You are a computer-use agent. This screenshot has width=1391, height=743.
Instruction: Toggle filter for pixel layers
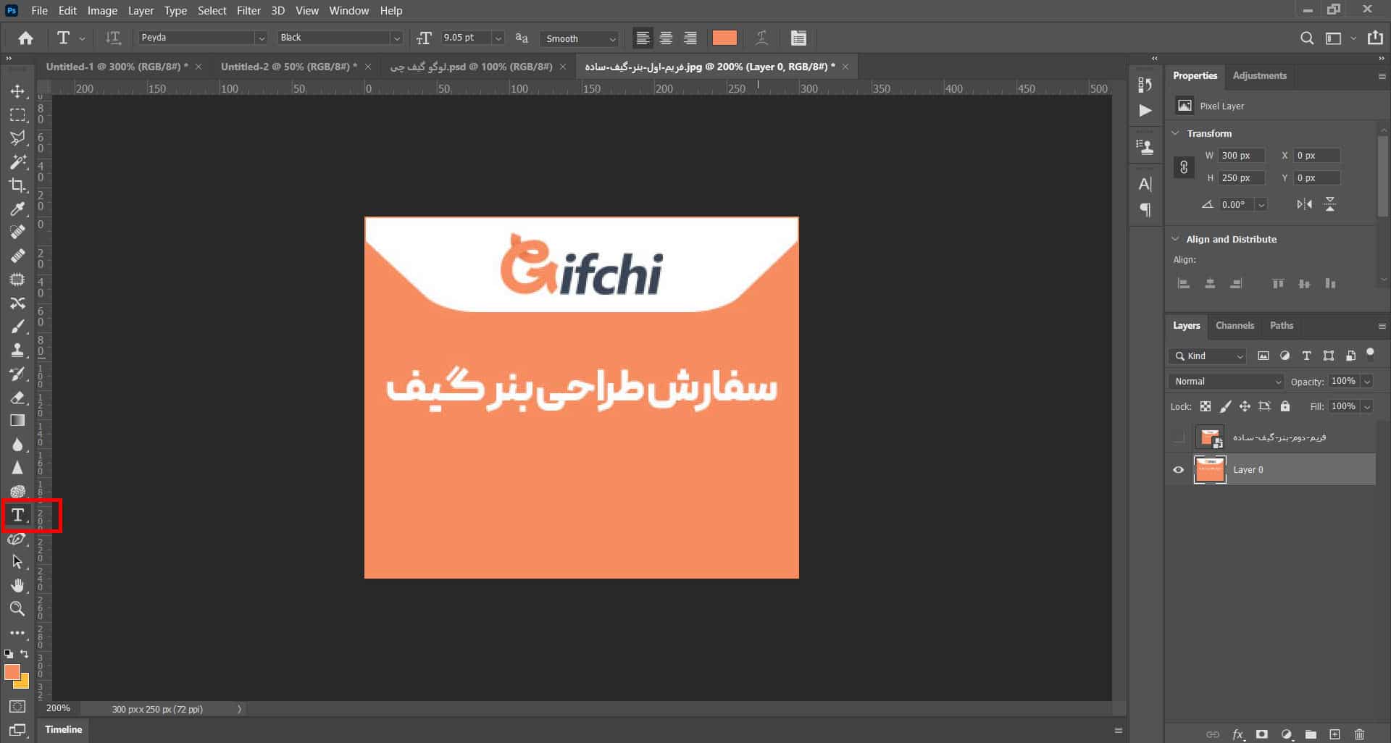[x=1263, y=356]
